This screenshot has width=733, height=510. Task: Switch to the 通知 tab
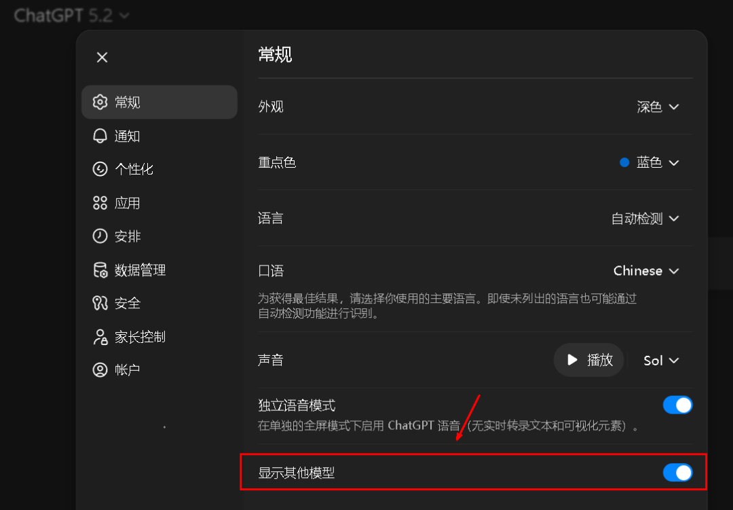[x=159, y=136]
